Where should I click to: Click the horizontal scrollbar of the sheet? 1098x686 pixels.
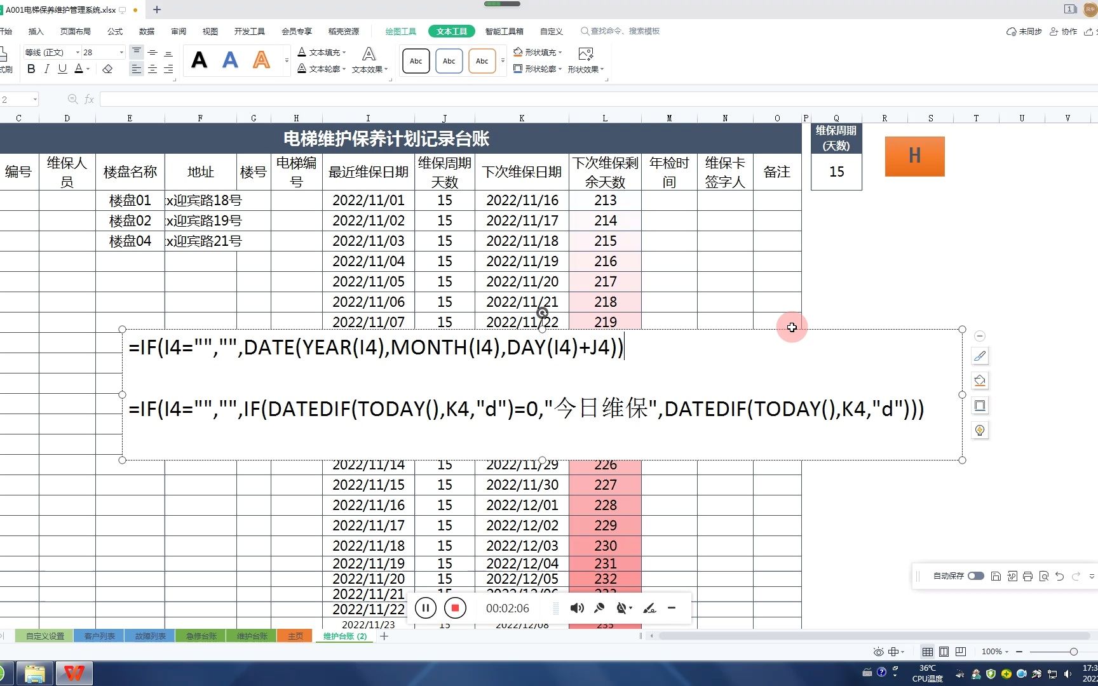[874, 636]
